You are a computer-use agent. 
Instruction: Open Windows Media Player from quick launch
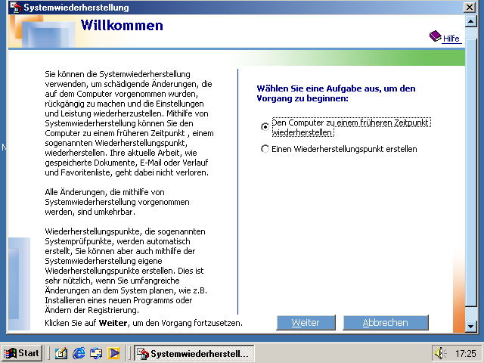(114, 353)
